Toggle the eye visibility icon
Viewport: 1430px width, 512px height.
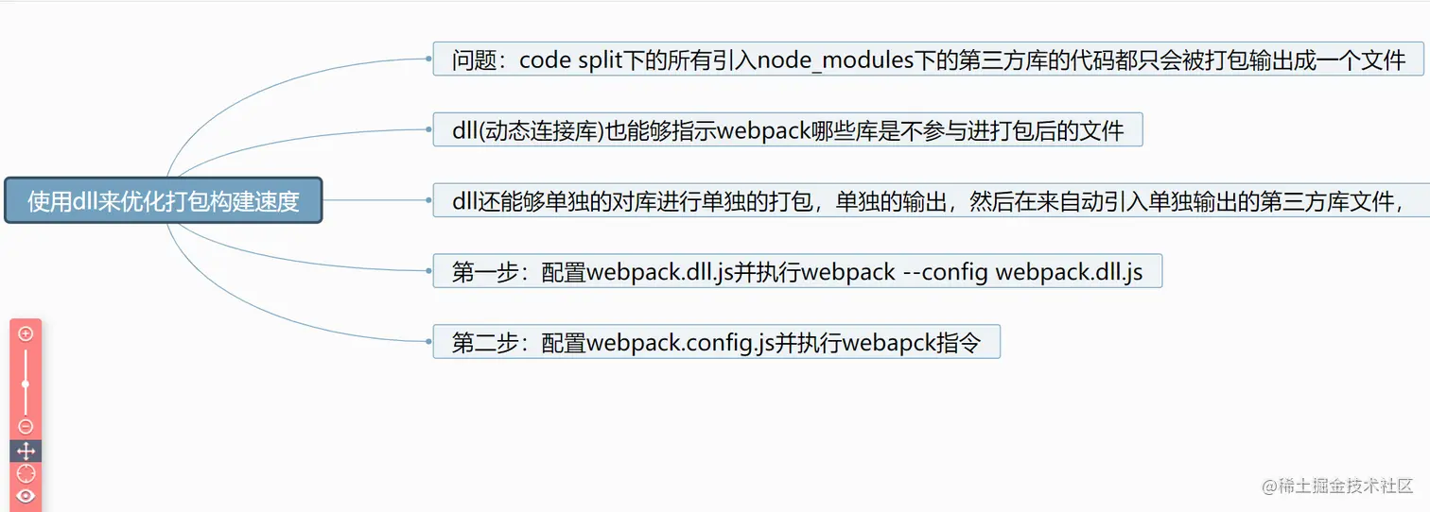(26, 496)
